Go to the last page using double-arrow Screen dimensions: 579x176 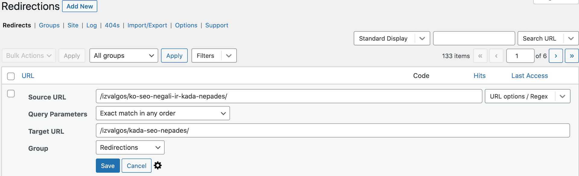pos(572,56)
